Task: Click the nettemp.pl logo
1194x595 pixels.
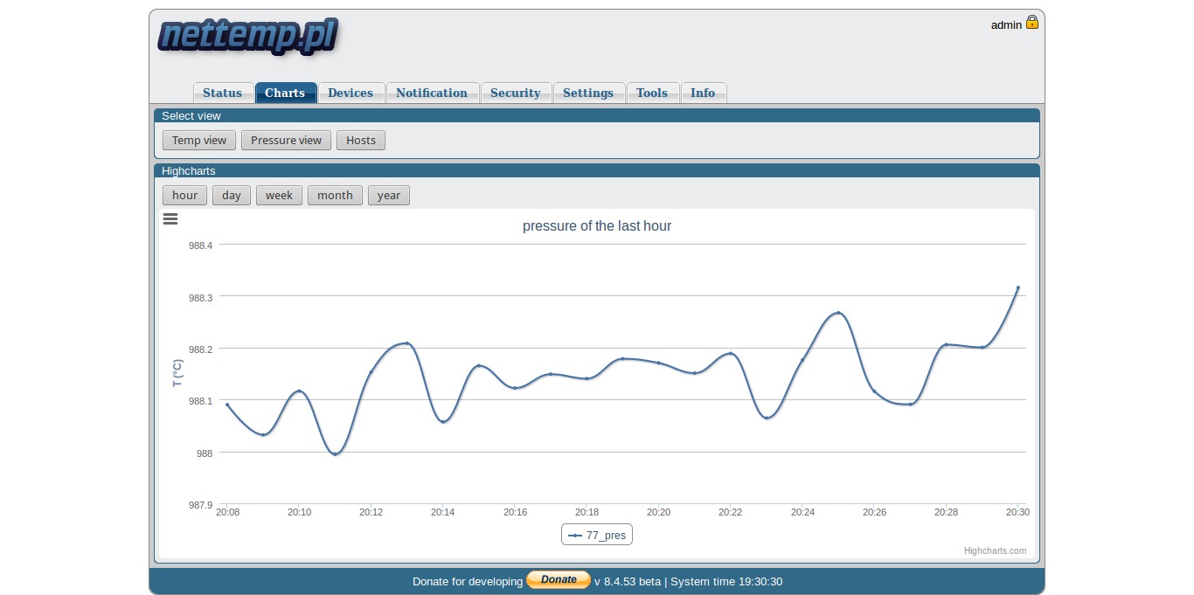Action: pos(248,38)
